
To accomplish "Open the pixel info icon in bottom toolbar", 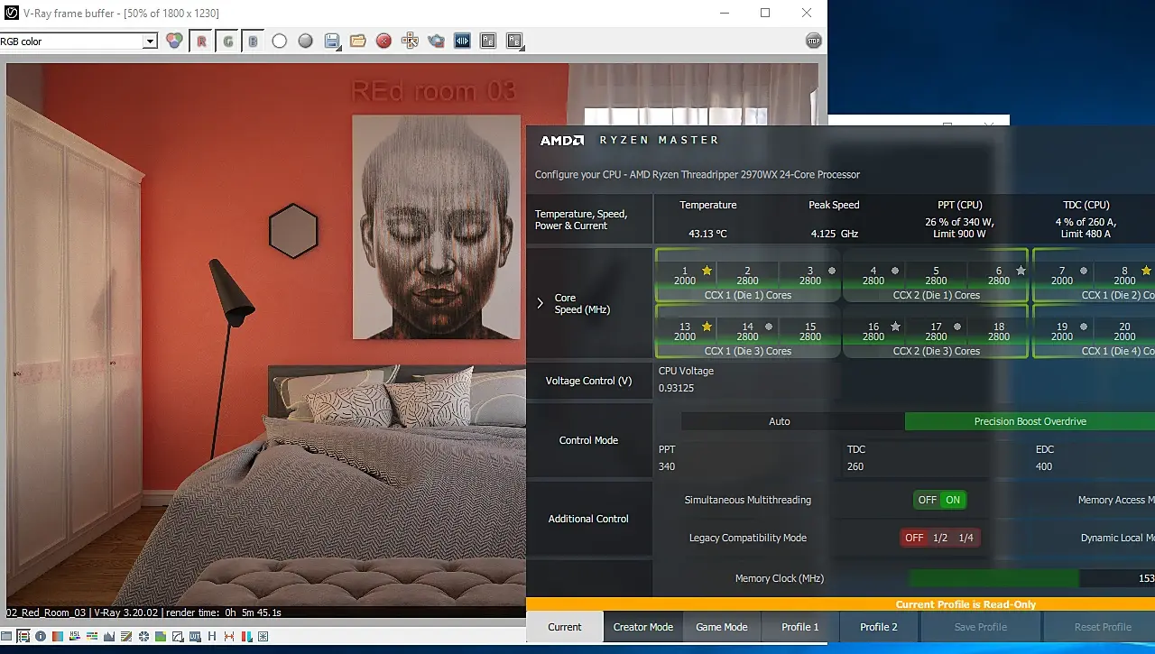I will tap(41, 636).
